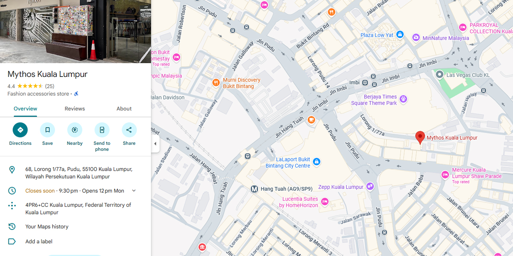513x256 pixels.
Task: Click the Directions button icon
Action: pyautogui.click(x=20, y=130)
